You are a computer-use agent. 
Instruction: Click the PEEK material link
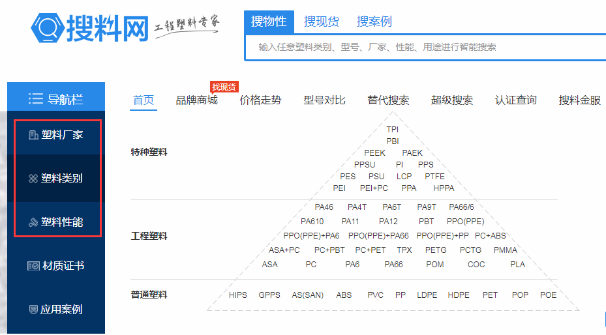pyautogui.click(x=374, y=153)
